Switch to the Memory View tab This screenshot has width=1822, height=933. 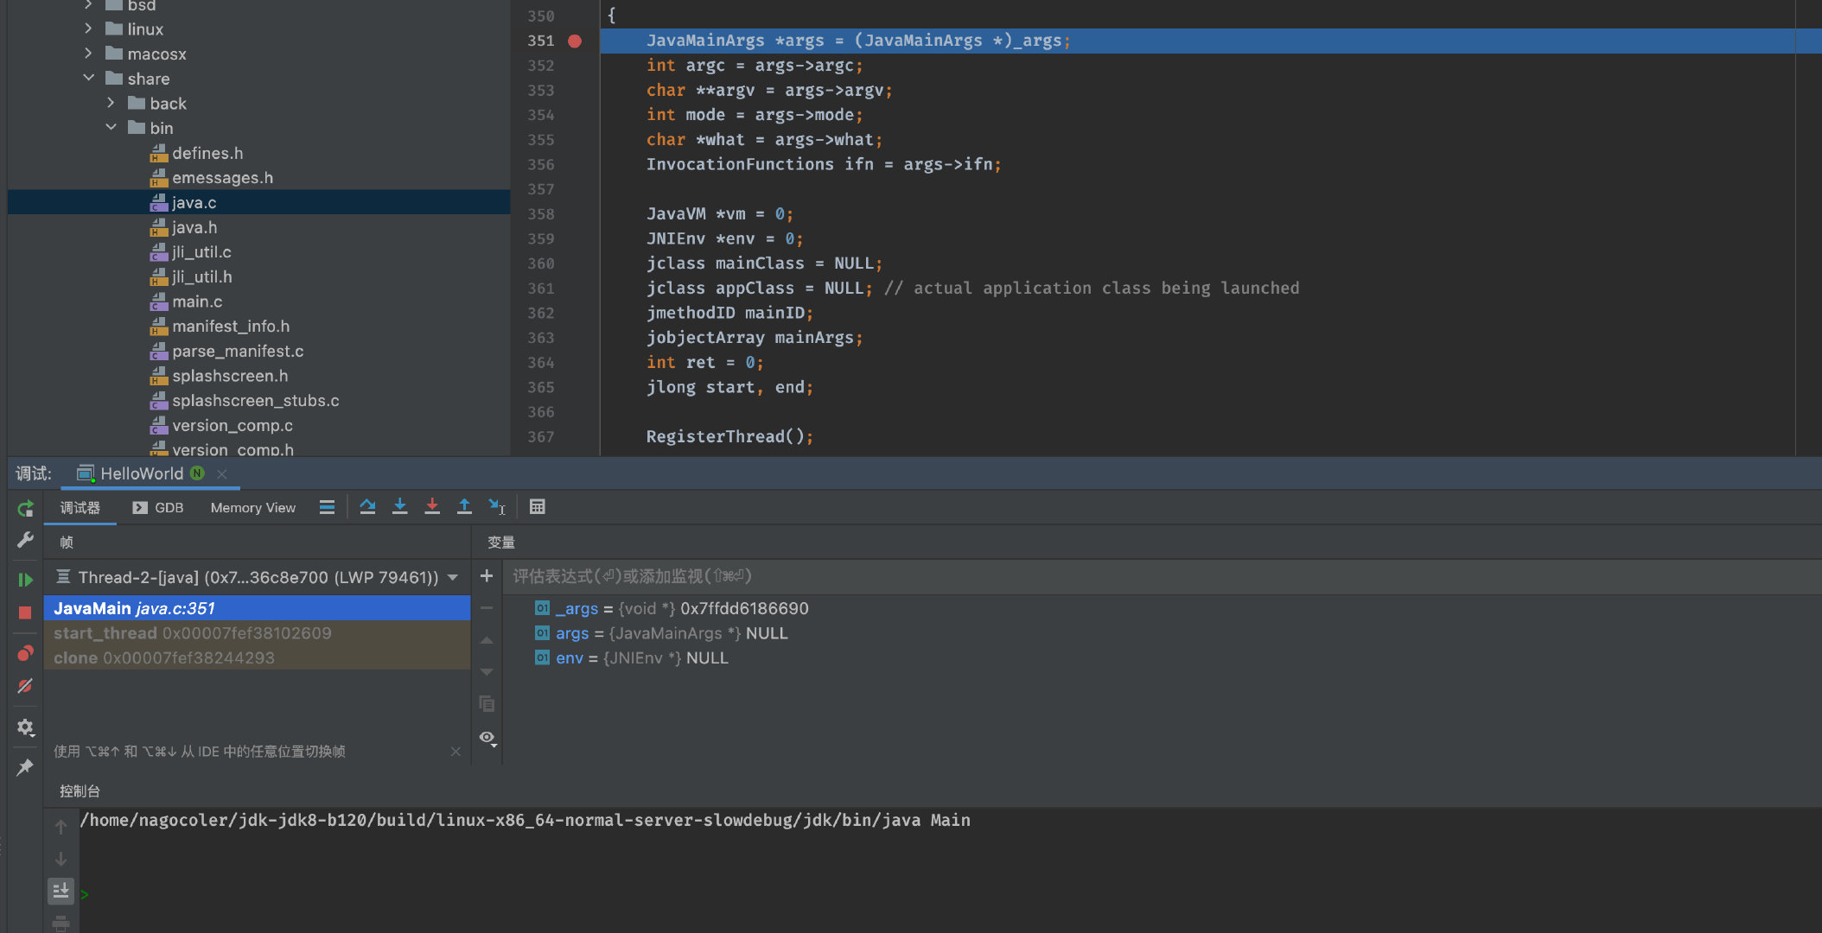click(x=252, y=508)
